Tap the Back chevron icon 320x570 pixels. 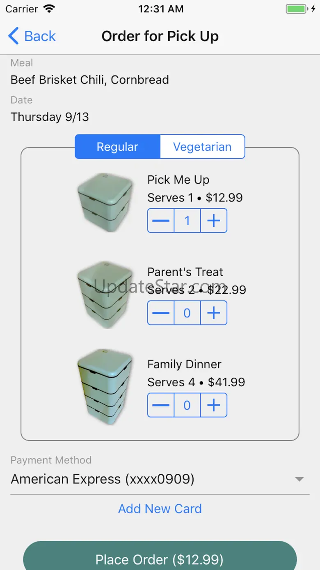(14, 36)
